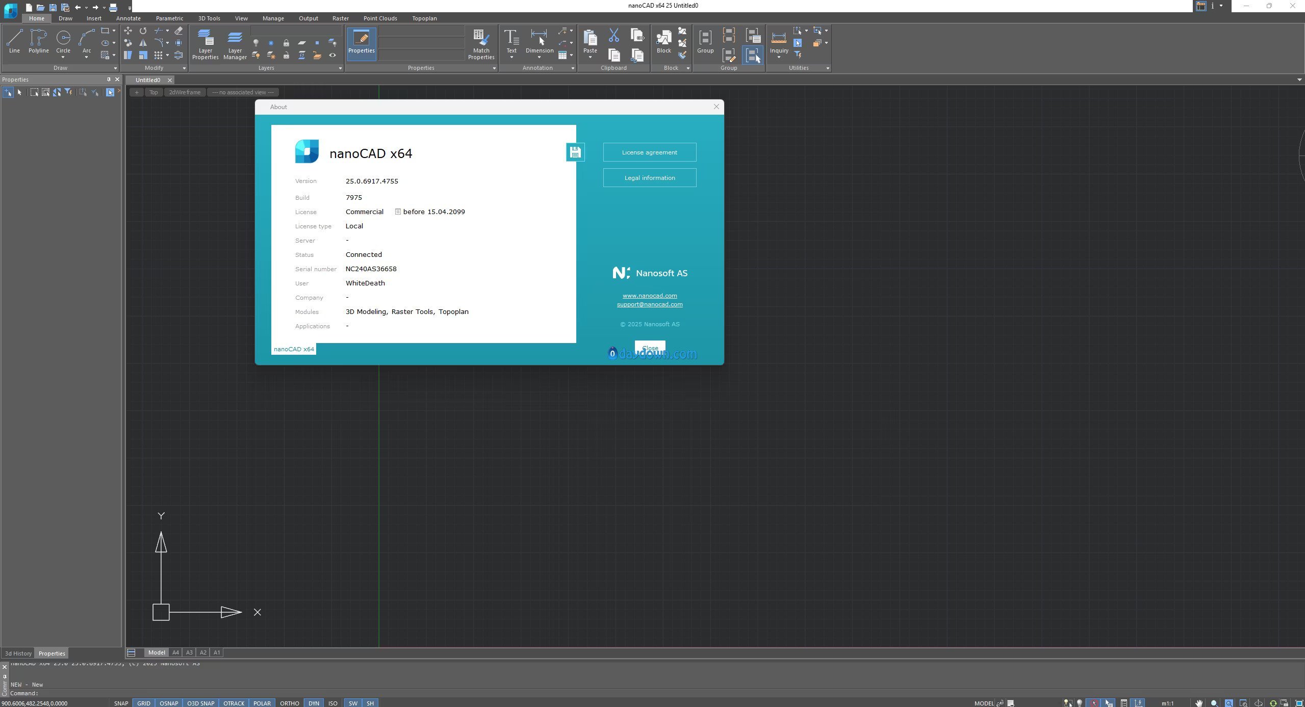
Task: Toggle DYN input in status bar
Action: tap(314, 703)
